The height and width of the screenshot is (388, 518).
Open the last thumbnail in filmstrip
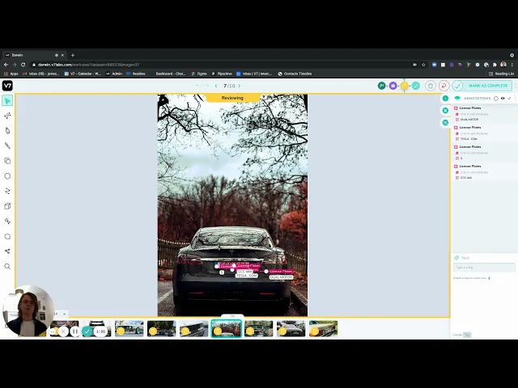tap(324, 328)
